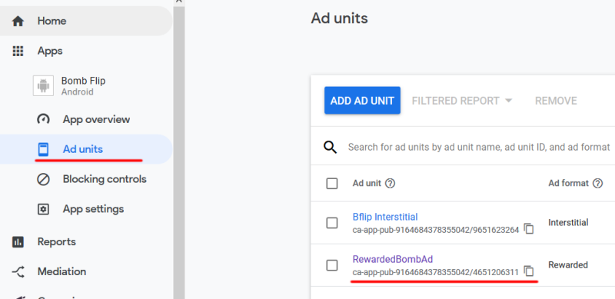
Task: Click the Ad unit help question icon
Action: [x=390, y=183]
